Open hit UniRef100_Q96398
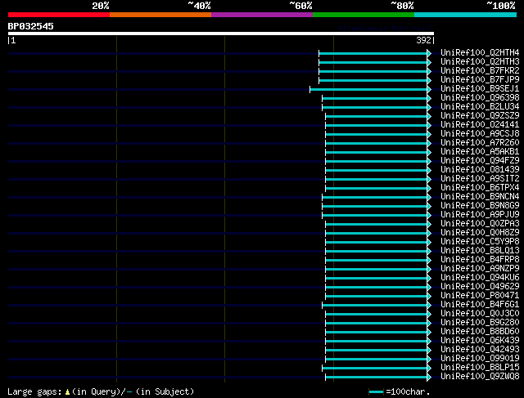The height and width of the screenshot is (398, 524). point(480,98)
